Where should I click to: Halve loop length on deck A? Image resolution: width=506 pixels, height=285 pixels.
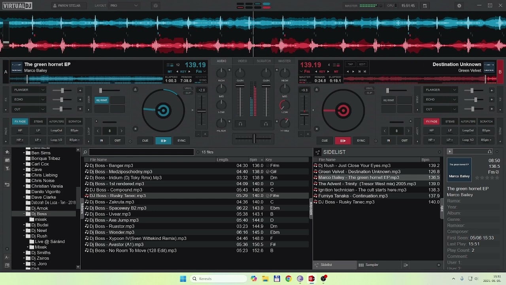click(98, 131)
